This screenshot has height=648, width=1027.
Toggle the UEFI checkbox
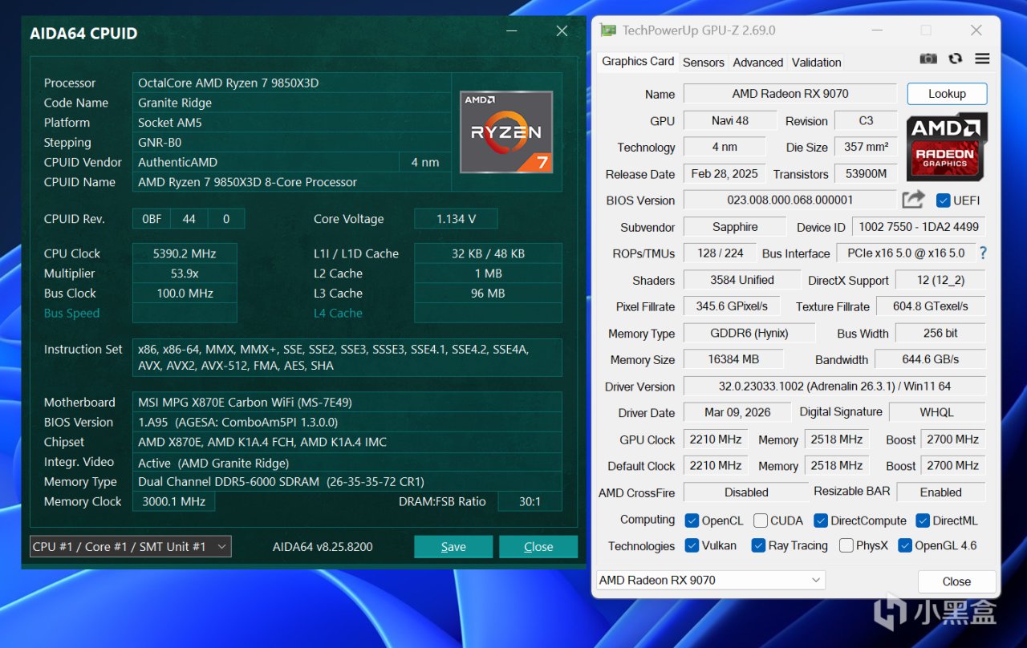tap(944, 200)
